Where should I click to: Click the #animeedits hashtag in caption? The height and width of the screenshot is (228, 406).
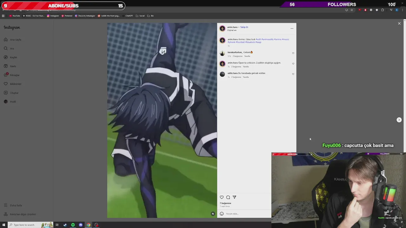click(267, 39)
